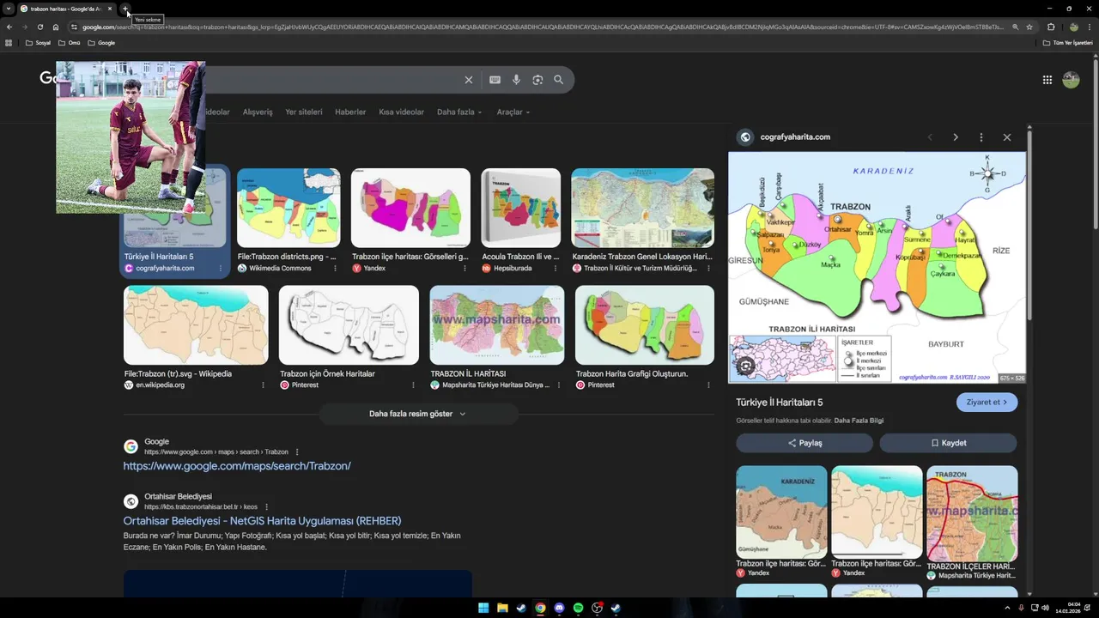Viewport: 1099px width, 618px height.
Task: Open options for the Wikimedia Commons result
Action: click(x=335, y=269)
